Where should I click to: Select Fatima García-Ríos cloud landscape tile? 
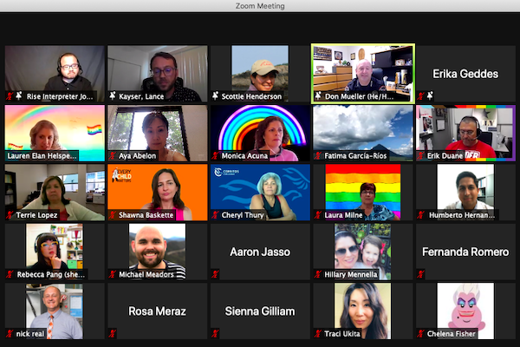coord(363,133)
